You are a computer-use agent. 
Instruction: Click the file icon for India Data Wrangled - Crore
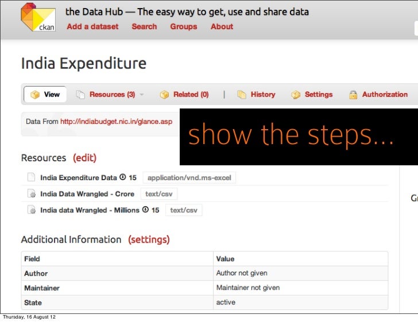click(32, 193)
